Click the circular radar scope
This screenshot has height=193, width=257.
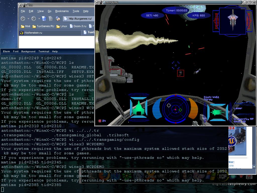tap(175, 109)
